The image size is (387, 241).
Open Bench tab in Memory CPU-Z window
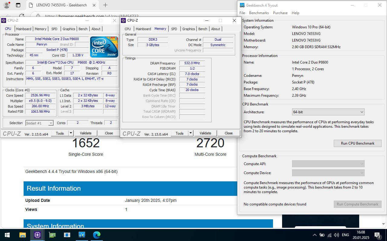[x=203, y=29]
